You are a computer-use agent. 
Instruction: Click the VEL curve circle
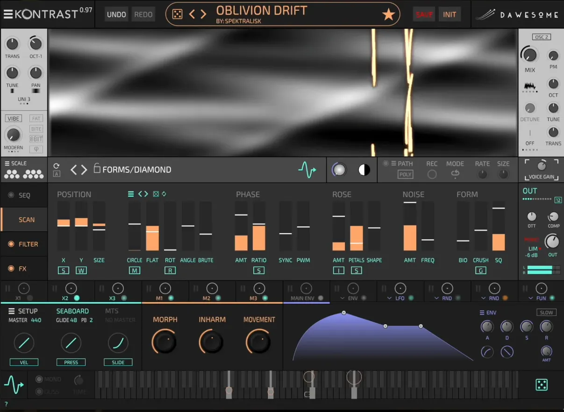tap(24, 343)
